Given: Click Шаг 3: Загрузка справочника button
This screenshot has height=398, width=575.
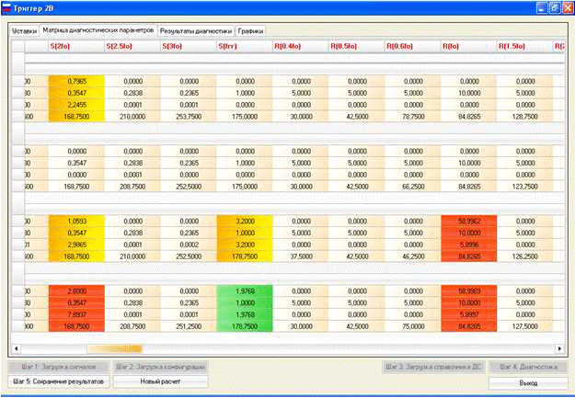Looking at the screenshot, I should [431, 367].
